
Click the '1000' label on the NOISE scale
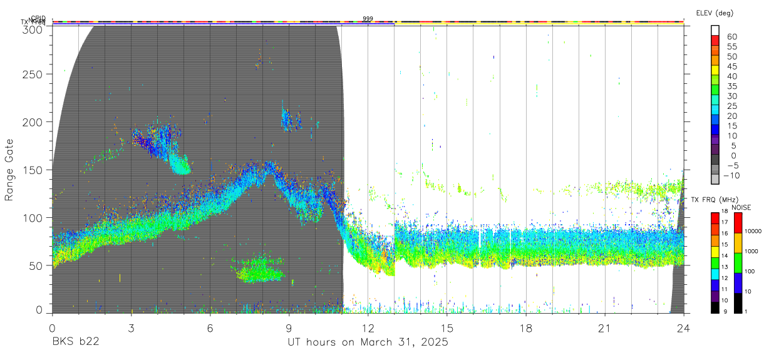point(753,251)
